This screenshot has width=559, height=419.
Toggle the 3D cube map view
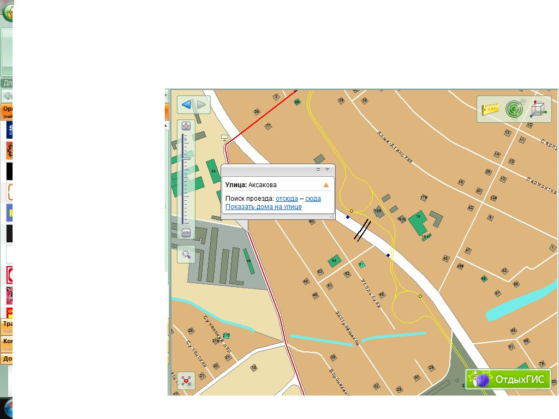tap(538, 109)
